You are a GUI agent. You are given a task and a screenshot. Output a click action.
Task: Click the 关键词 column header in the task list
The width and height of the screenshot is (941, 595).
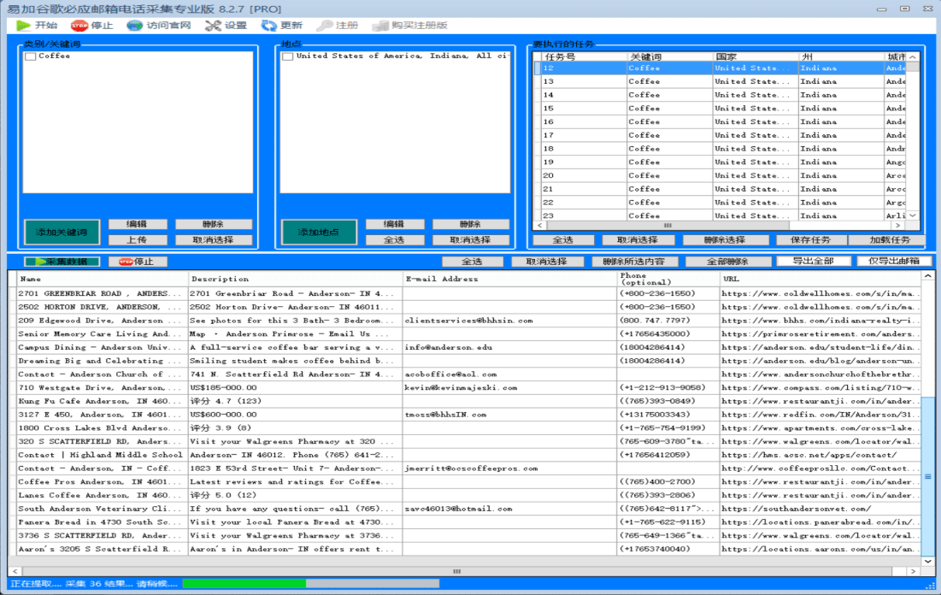pyautogui.click(x=645, y=57)
